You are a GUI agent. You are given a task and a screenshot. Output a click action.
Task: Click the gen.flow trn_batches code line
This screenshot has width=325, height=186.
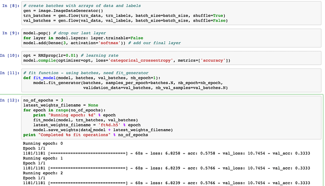point(124,15)
